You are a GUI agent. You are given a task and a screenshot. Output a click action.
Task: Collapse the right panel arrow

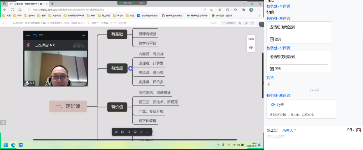click(x=261, y=24)
